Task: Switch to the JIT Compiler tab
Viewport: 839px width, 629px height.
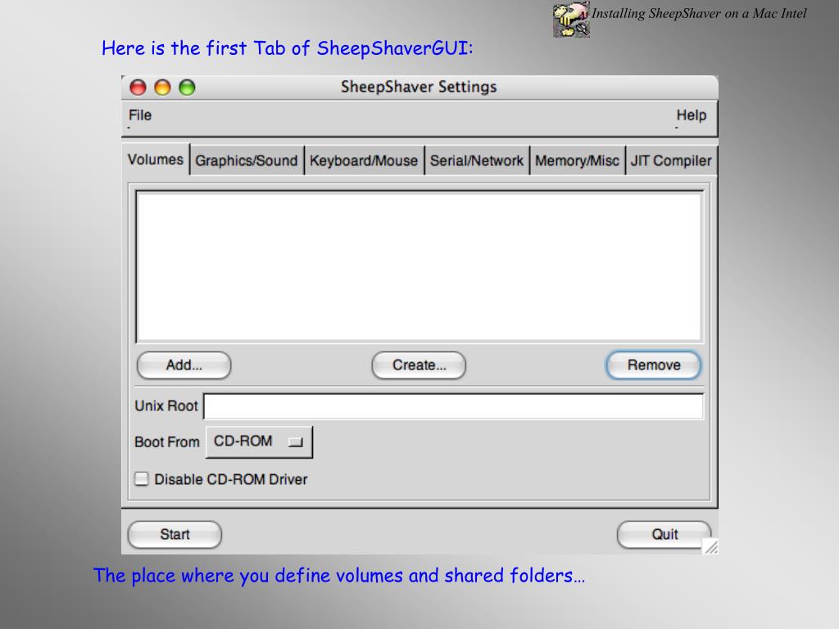Action: pyautogui.click(x=671, y=161)
